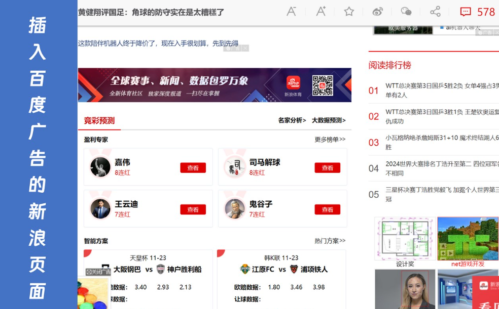Open expert name 鬼谷子
This screenshot has height=309, width=499.
click(x=261, y=204)
